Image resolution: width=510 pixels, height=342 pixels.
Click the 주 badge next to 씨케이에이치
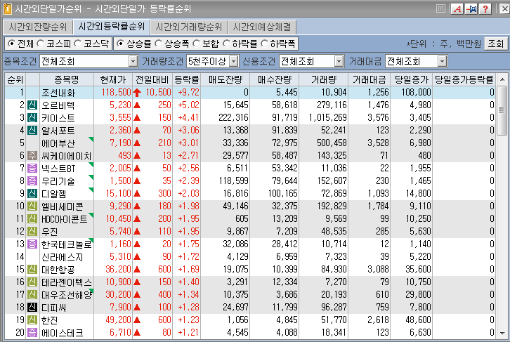[32, 156]
